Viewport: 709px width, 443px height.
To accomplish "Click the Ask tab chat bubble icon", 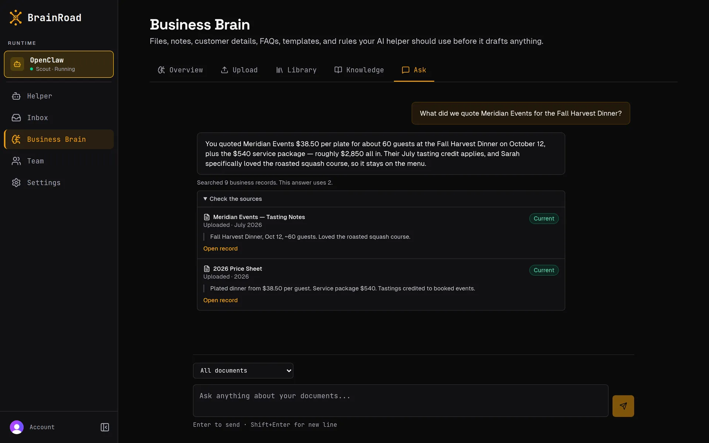I will click(405, 70).
